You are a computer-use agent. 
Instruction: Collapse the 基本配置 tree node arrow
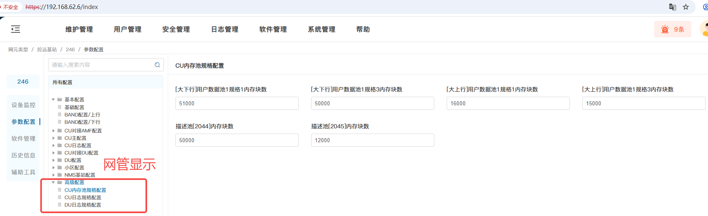point(53,100)
